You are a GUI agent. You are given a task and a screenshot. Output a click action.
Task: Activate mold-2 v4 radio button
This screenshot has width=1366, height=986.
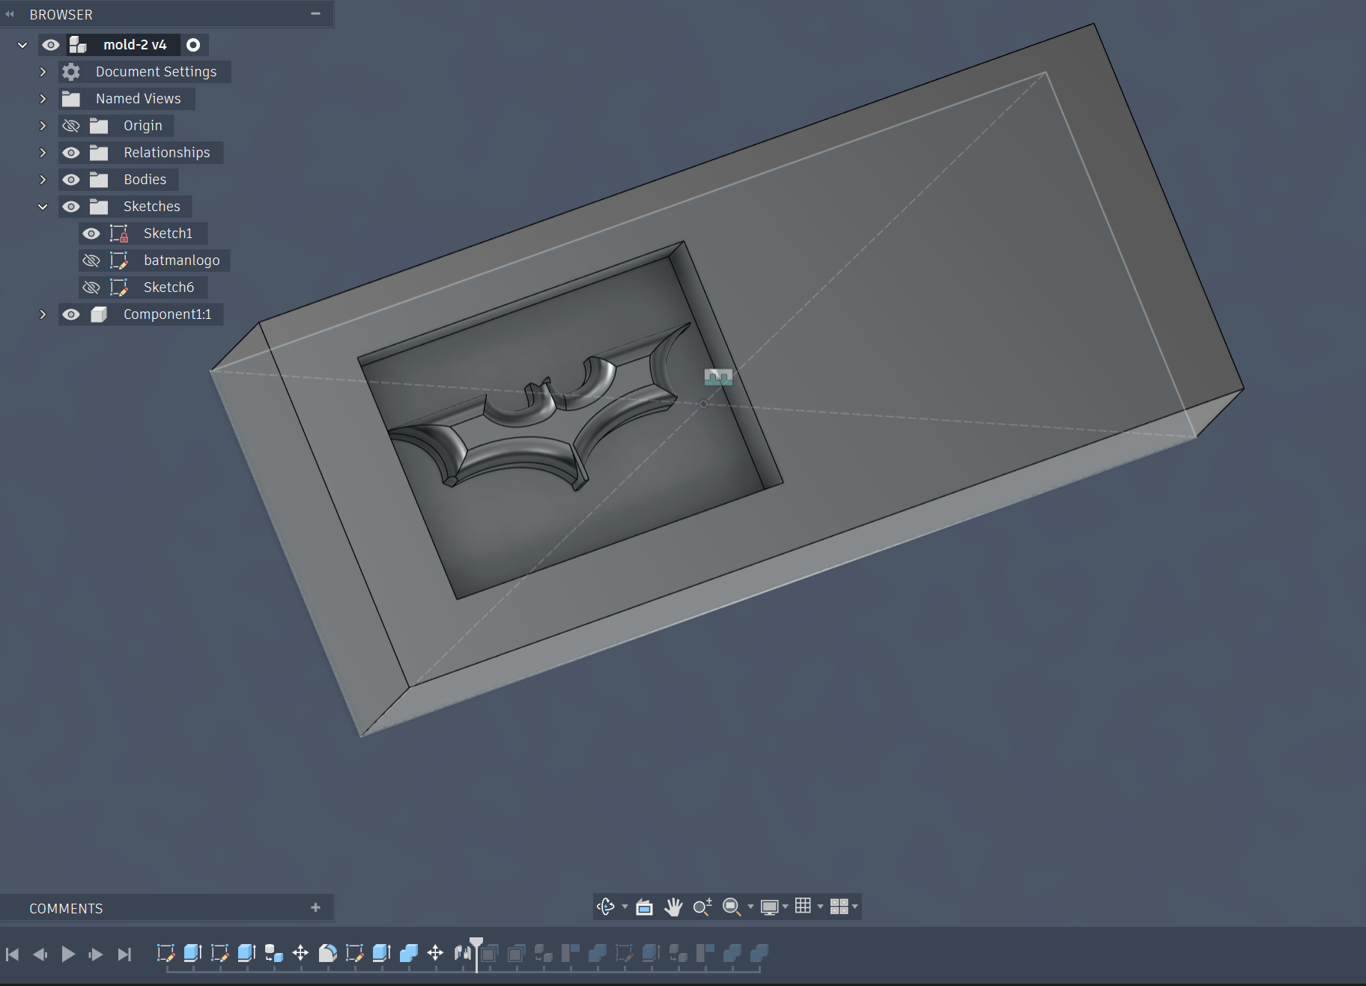pyautogui.click(x=193, y=45)
